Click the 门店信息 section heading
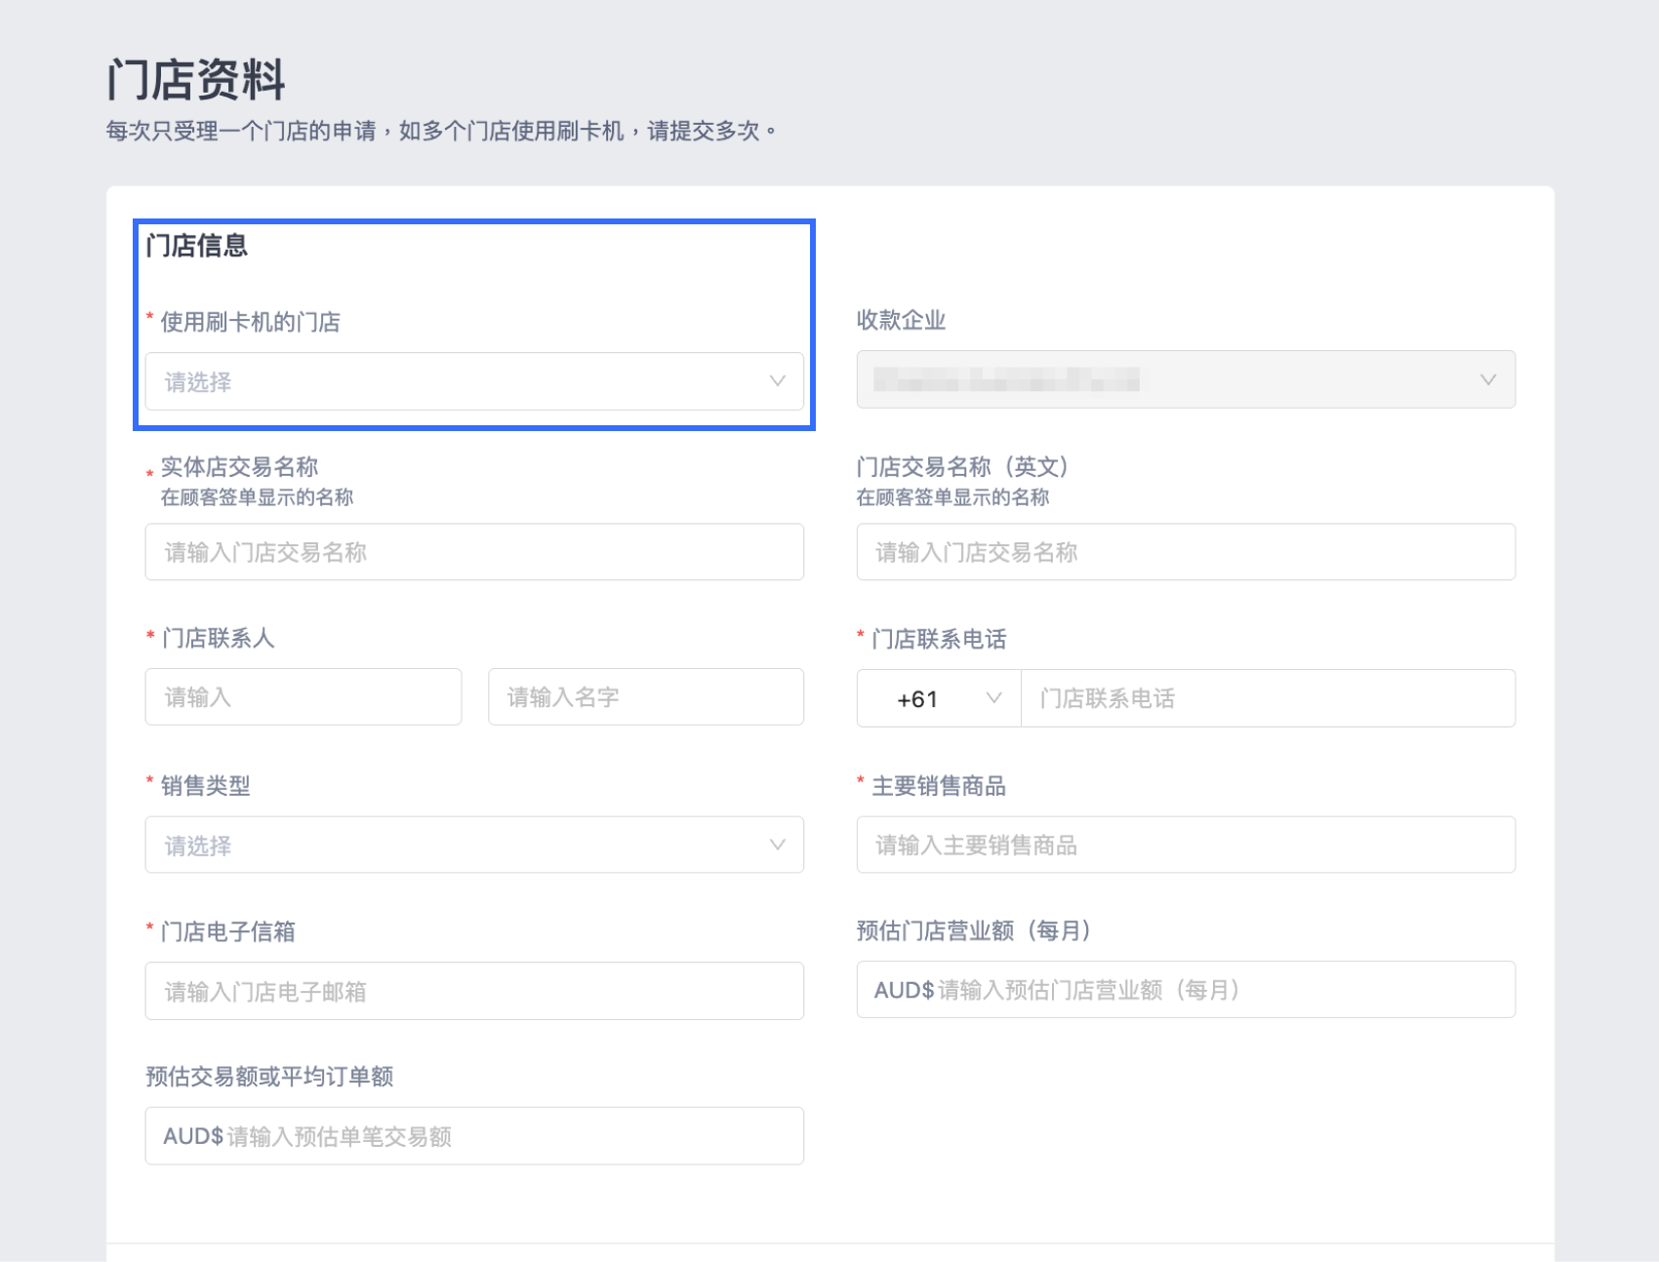 196,246
